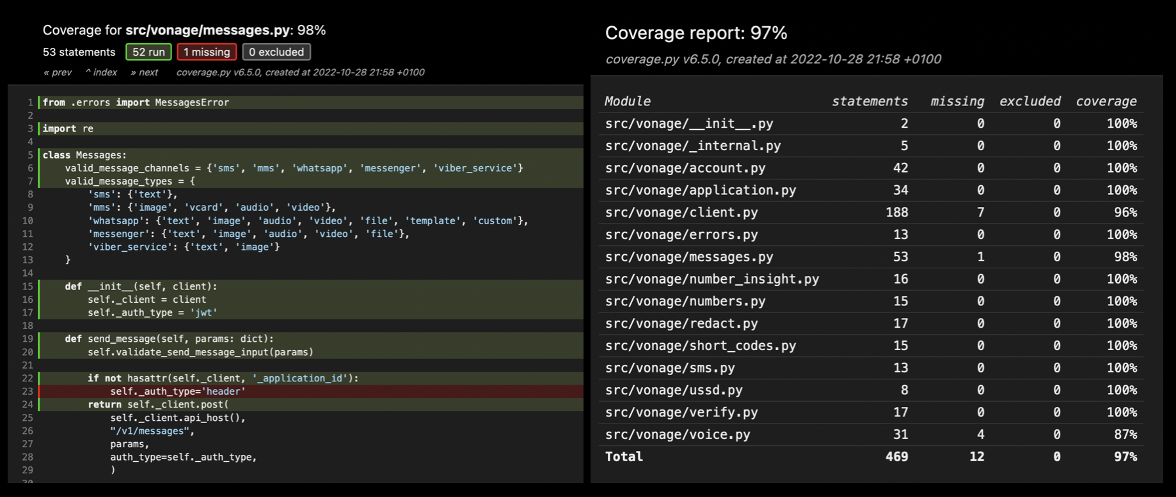Sort table by excluded column header
This screenshot has height=497, width=1176.
[1030, 101]
